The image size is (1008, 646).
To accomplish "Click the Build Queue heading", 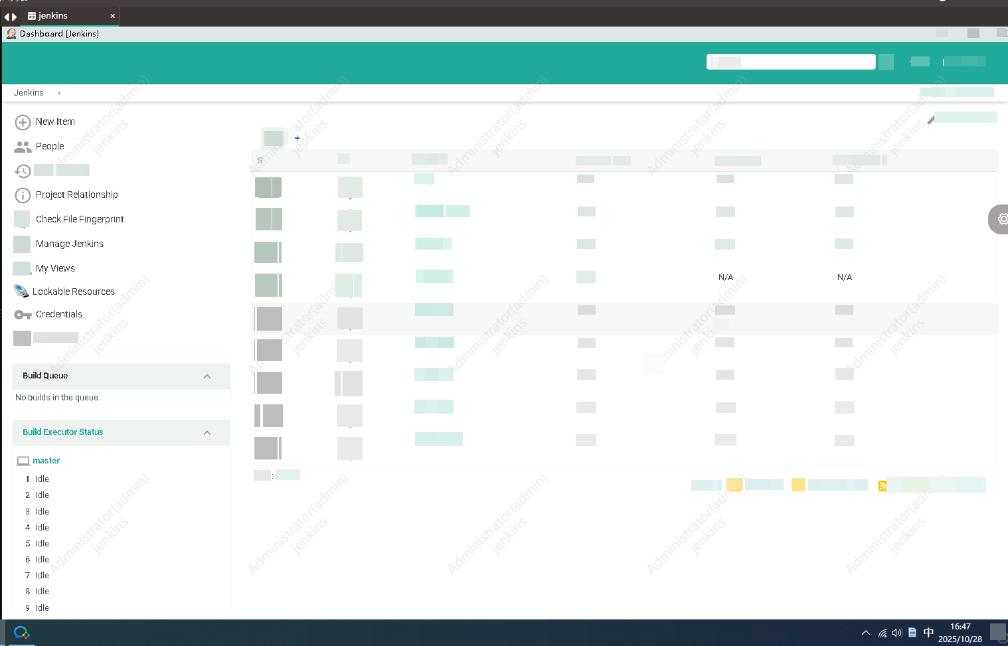I will pos(45,376).
